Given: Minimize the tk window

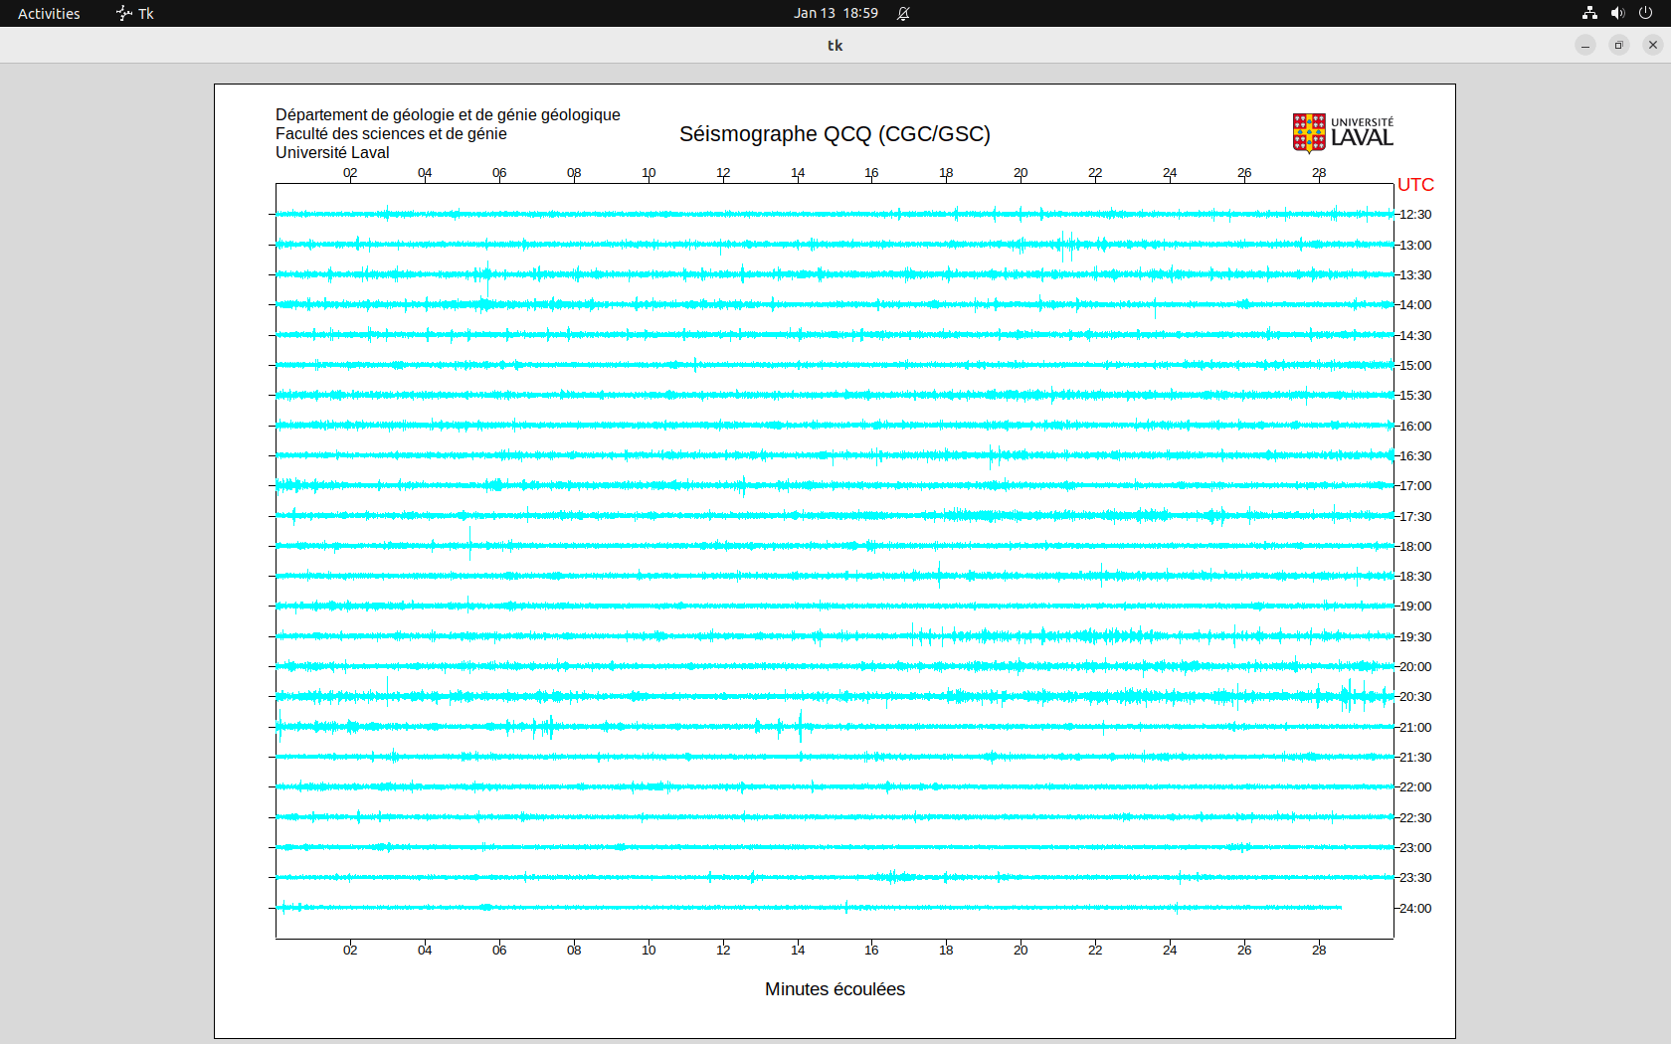Looking at the screenshot, I should tap(1585, 45).
